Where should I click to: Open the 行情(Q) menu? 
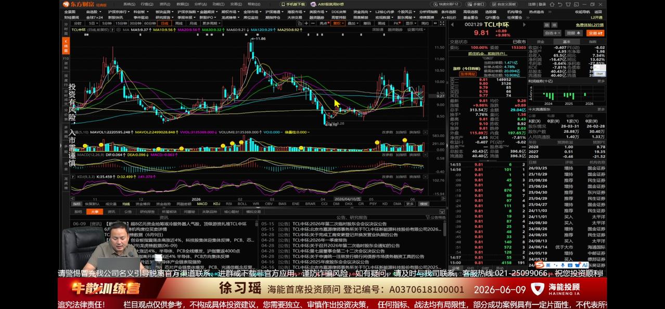(x=147, y=4)
